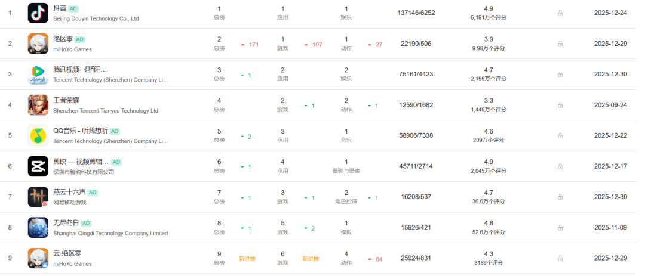Click the 无尽冬日 game icon
The image size is (645, 276).
pos(38,228)
